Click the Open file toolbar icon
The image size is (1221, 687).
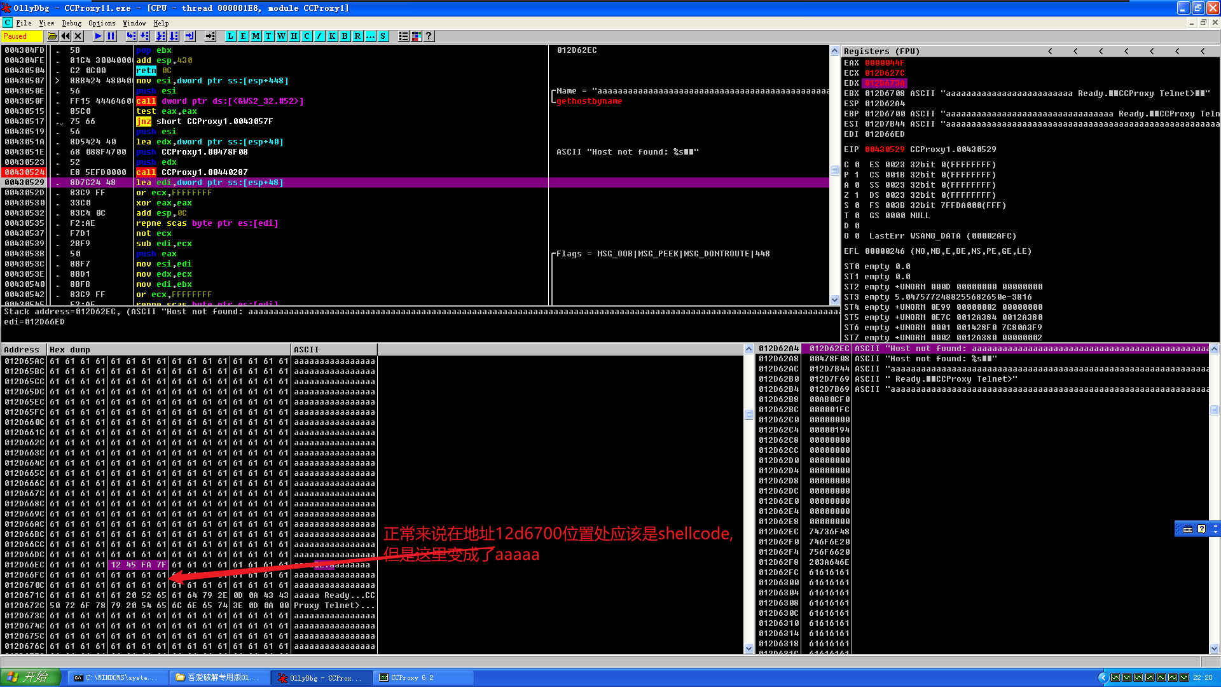tap(52, 36)
